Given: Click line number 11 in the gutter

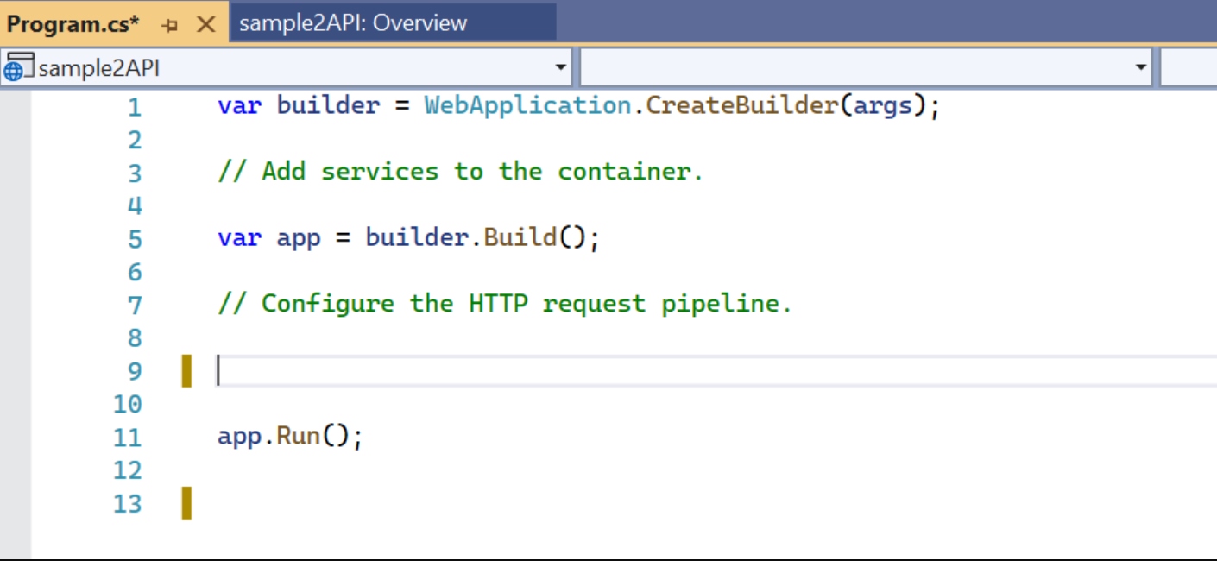Looking at the screenshot, I should click(x=128, y=438).
